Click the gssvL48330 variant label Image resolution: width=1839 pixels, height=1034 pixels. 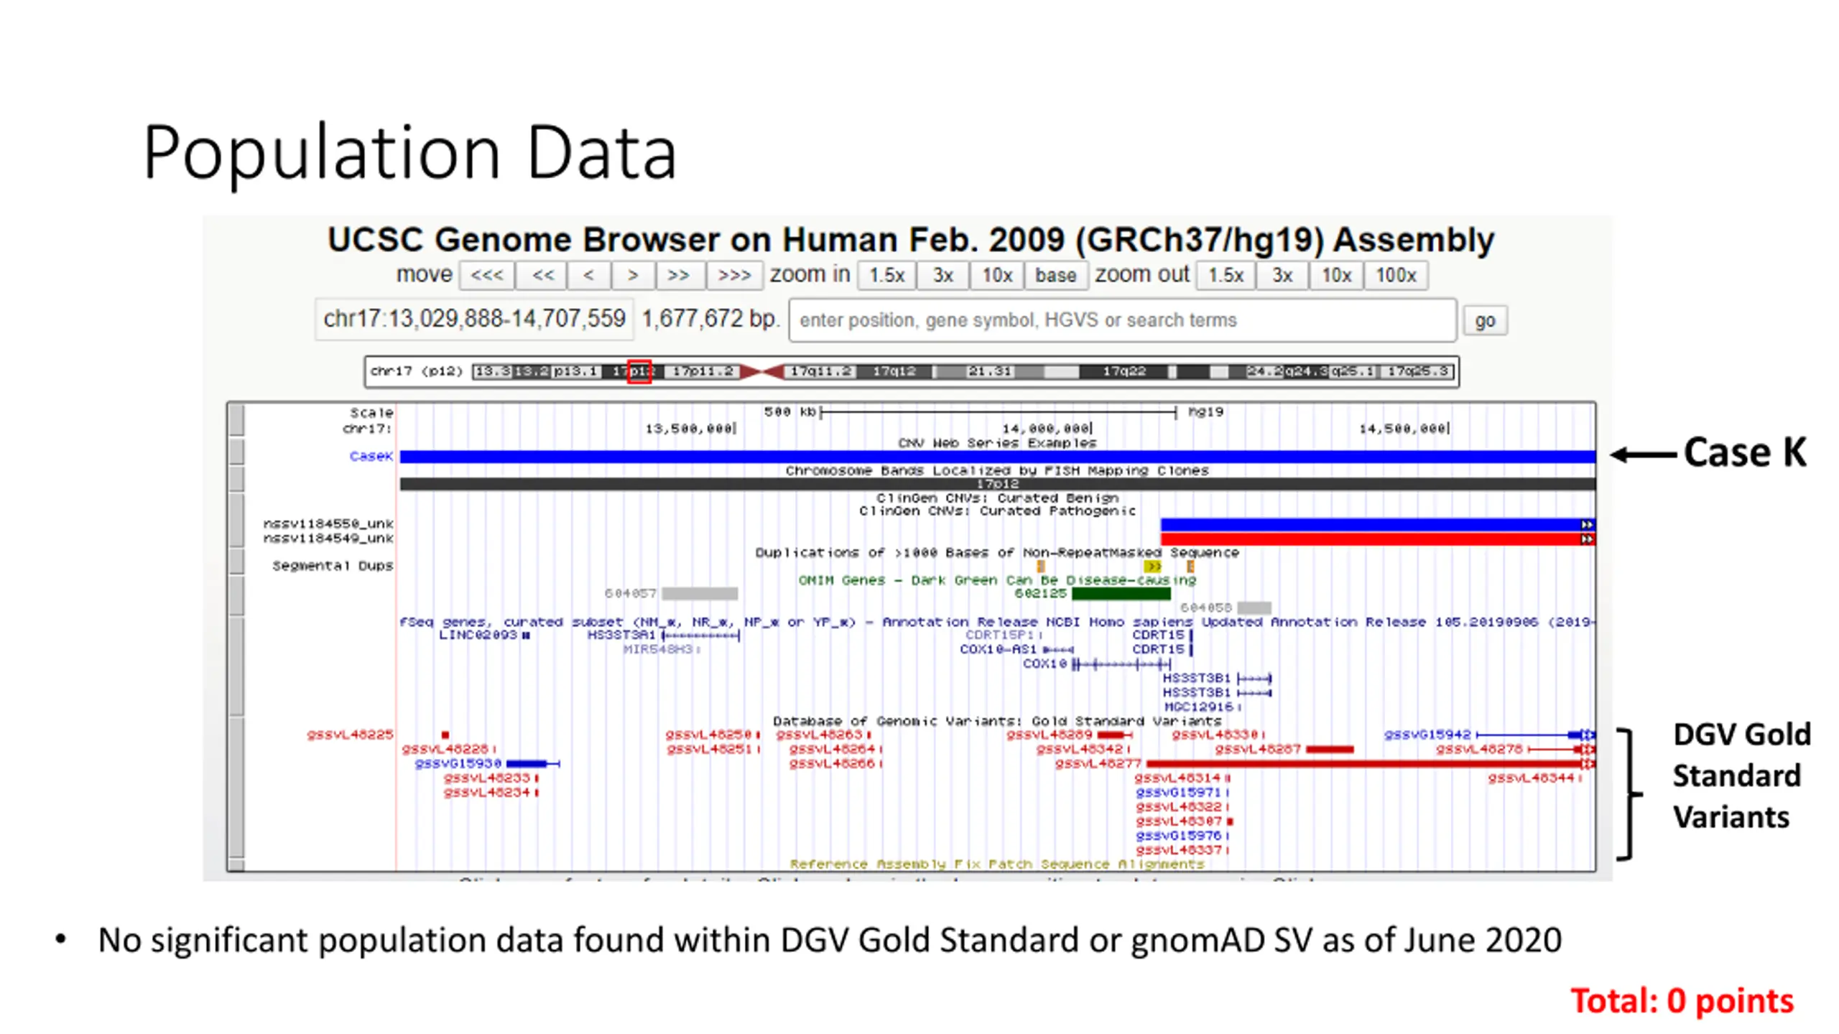[x=1215, y=735]
